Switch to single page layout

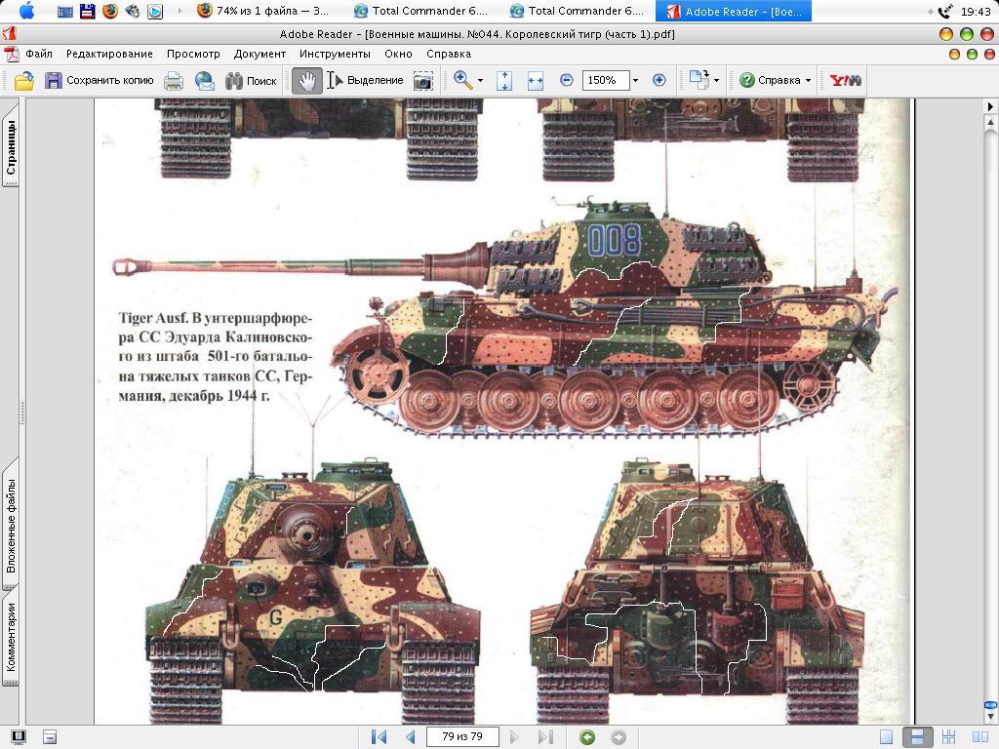click(x=886, y=737)
